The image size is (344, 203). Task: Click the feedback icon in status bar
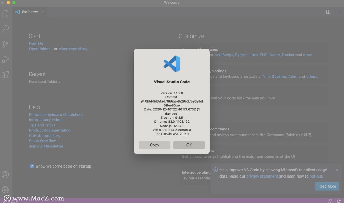point(330,201)
